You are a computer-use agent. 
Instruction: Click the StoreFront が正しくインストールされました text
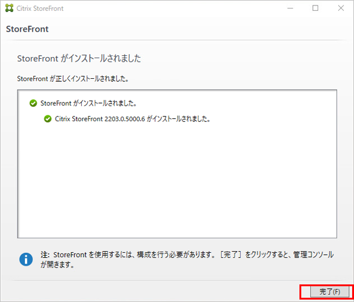(73, 79)
